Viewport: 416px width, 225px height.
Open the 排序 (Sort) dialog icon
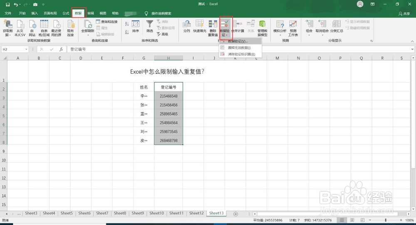pyautogui.click(x=136, y=27)
